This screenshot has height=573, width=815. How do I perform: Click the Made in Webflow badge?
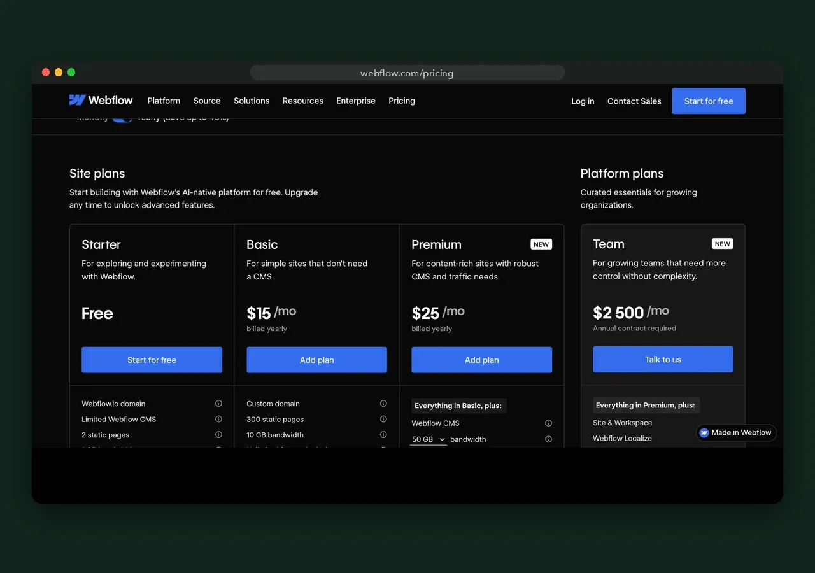point(736,432)
